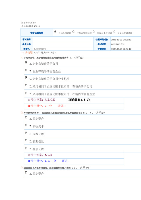Screen dimensions: 141x200
Task: Click the 考生姓名 label
Action: pyautogui.click(x=26, y=44)
